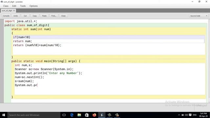
Task: Open the Windows Start menu
Action: (4, 115)
